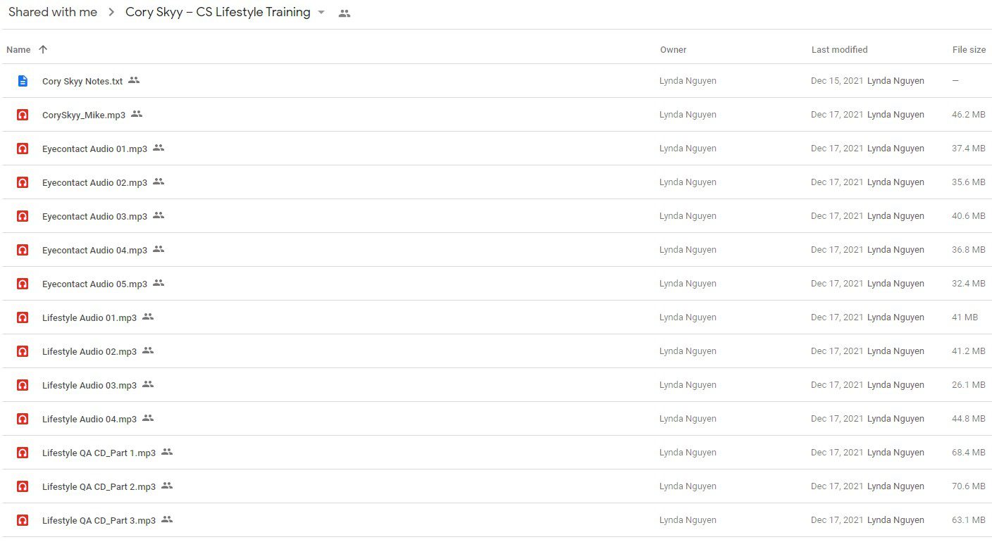Click the 26.1 MB file size value

[x=968, y=385]
